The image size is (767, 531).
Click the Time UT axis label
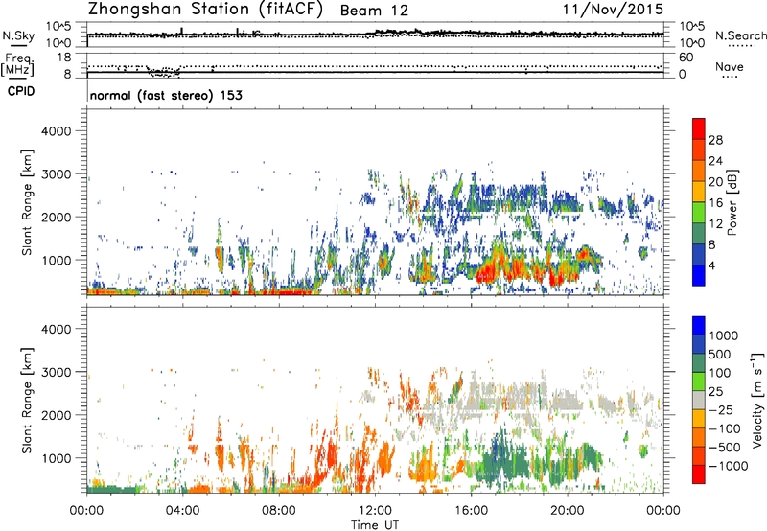click(375, 525)
